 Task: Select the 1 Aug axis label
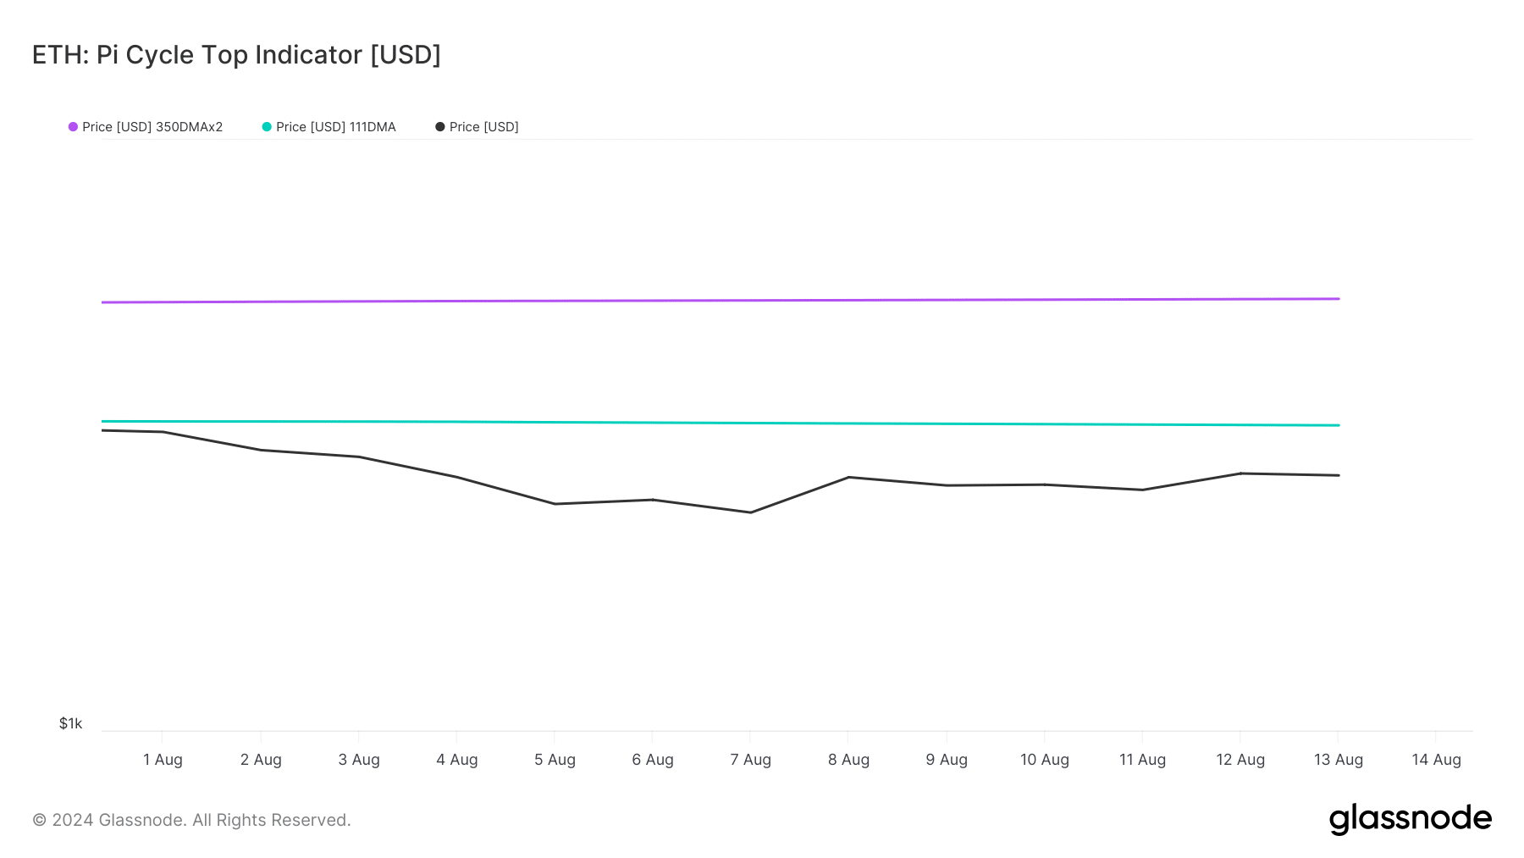coord(163,760)
